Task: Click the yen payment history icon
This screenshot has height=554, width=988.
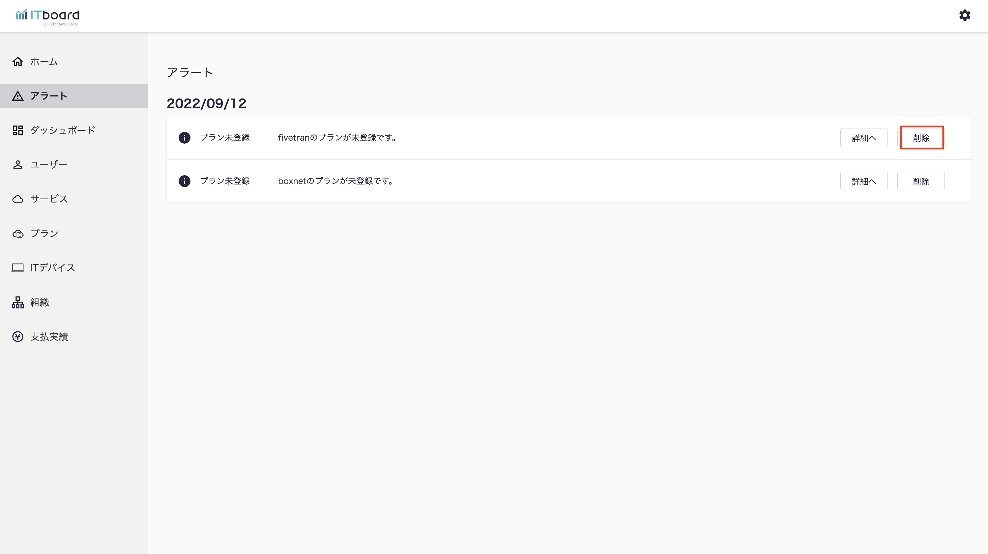Action: [x=18, y=337]
